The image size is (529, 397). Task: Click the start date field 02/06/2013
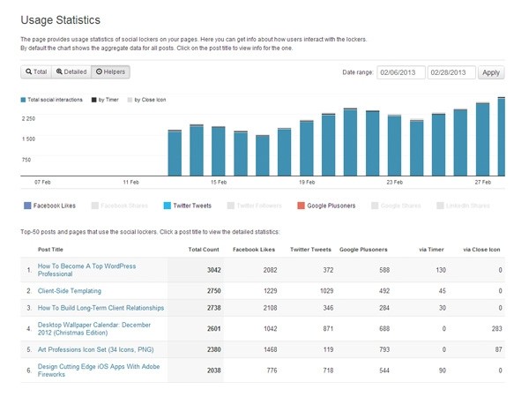400,72
